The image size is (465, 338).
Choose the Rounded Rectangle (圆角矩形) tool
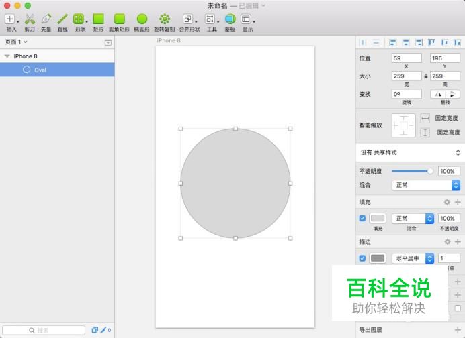(x=120, y=19)
